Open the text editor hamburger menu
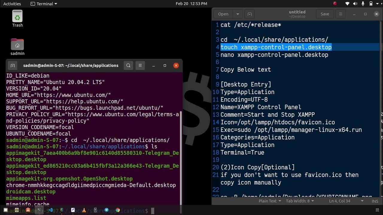Screen dimensions: 383x215 (341, 14)
